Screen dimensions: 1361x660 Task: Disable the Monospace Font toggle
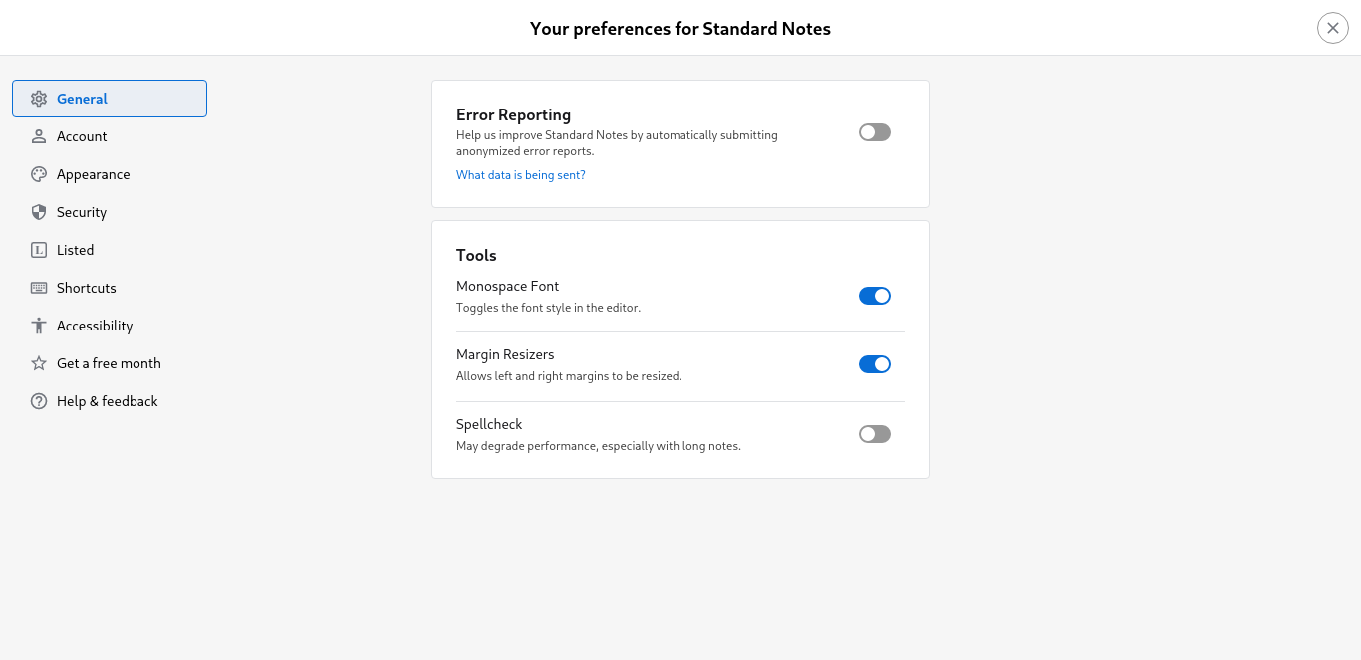[874, 296]
